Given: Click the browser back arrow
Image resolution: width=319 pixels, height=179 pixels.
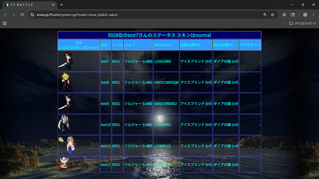Looking at the screenshot, I should (6, 15).
